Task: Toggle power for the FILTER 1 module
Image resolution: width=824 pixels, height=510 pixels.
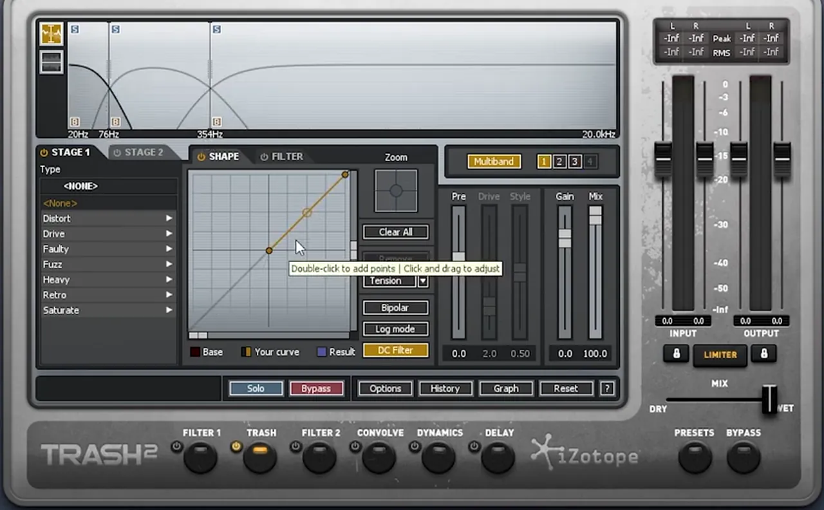Action: pos(176,446)
